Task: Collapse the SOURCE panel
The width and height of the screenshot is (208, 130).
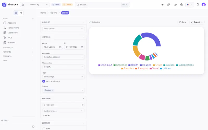Action: [83, 22]
